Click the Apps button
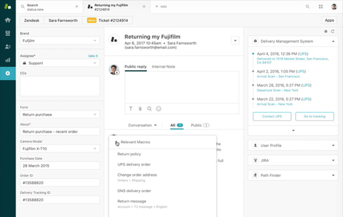The height and width of the screenshot is (217, 343). pos(329,20)
